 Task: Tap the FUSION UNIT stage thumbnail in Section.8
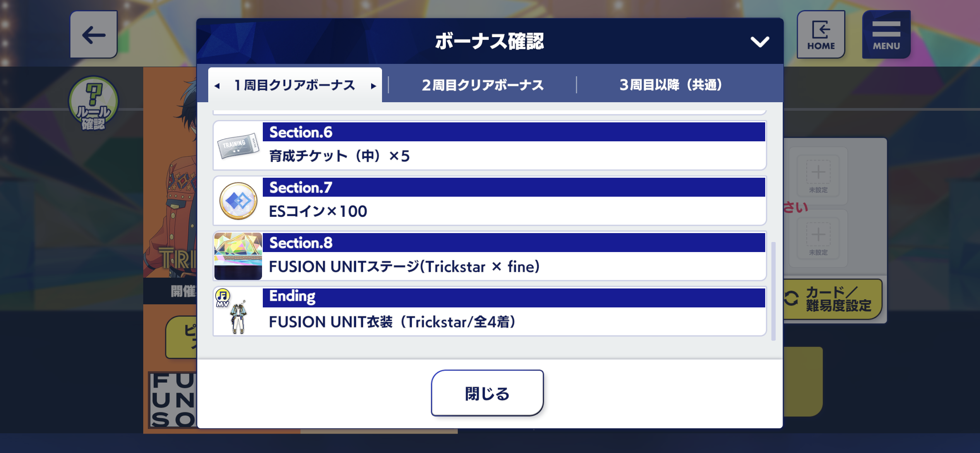click(x=238, y=256)
